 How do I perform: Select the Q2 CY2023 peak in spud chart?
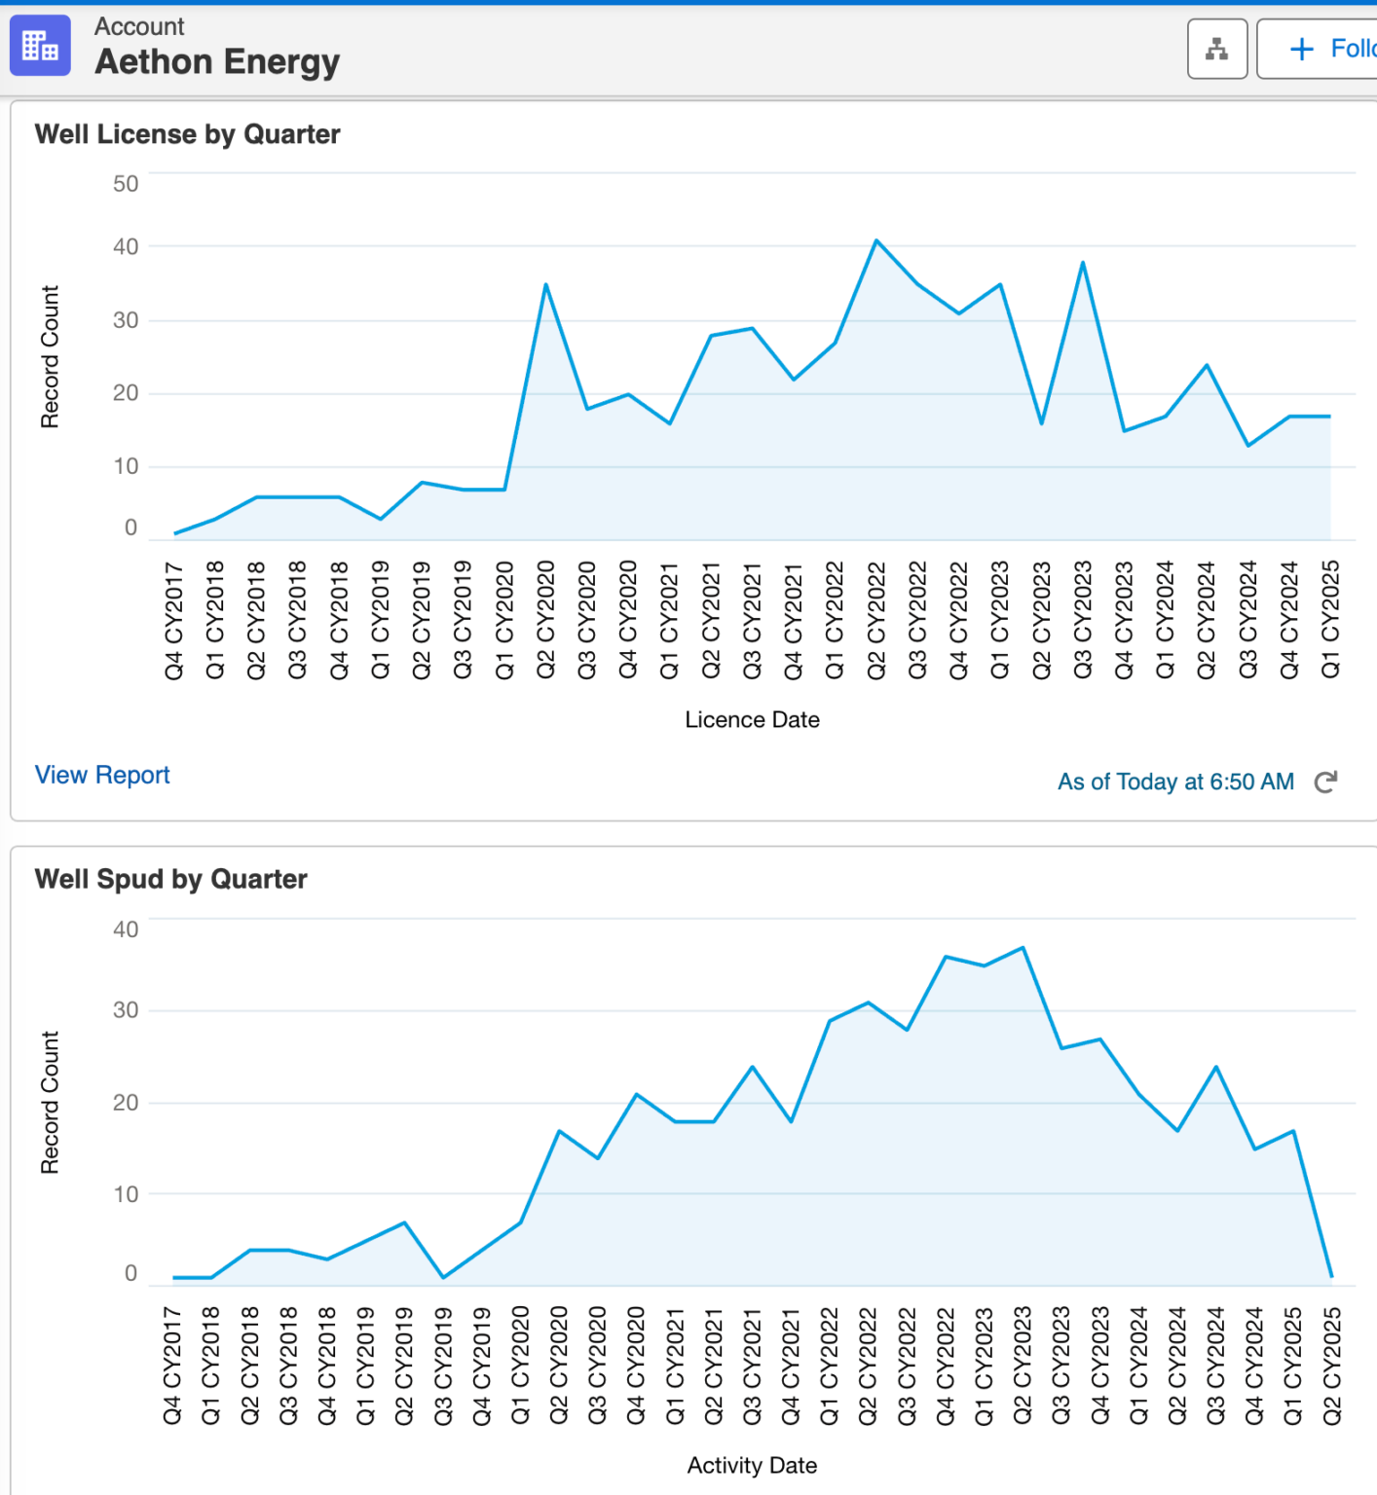(x=1023, y=947)
